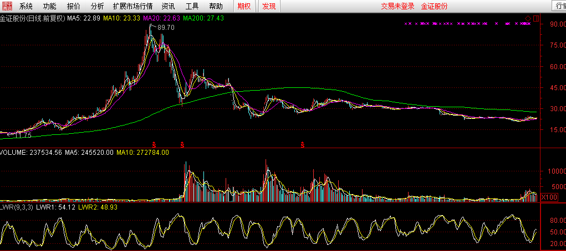Click the 89.70 peak price label
The width and height of the screenshot is (566, 251).
coord(165,27)
